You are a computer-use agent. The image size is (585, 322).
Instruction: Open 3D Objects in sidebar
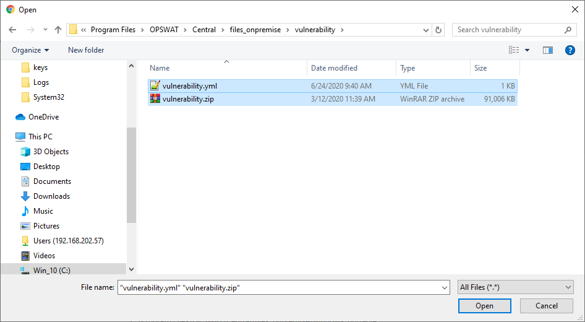51,152
